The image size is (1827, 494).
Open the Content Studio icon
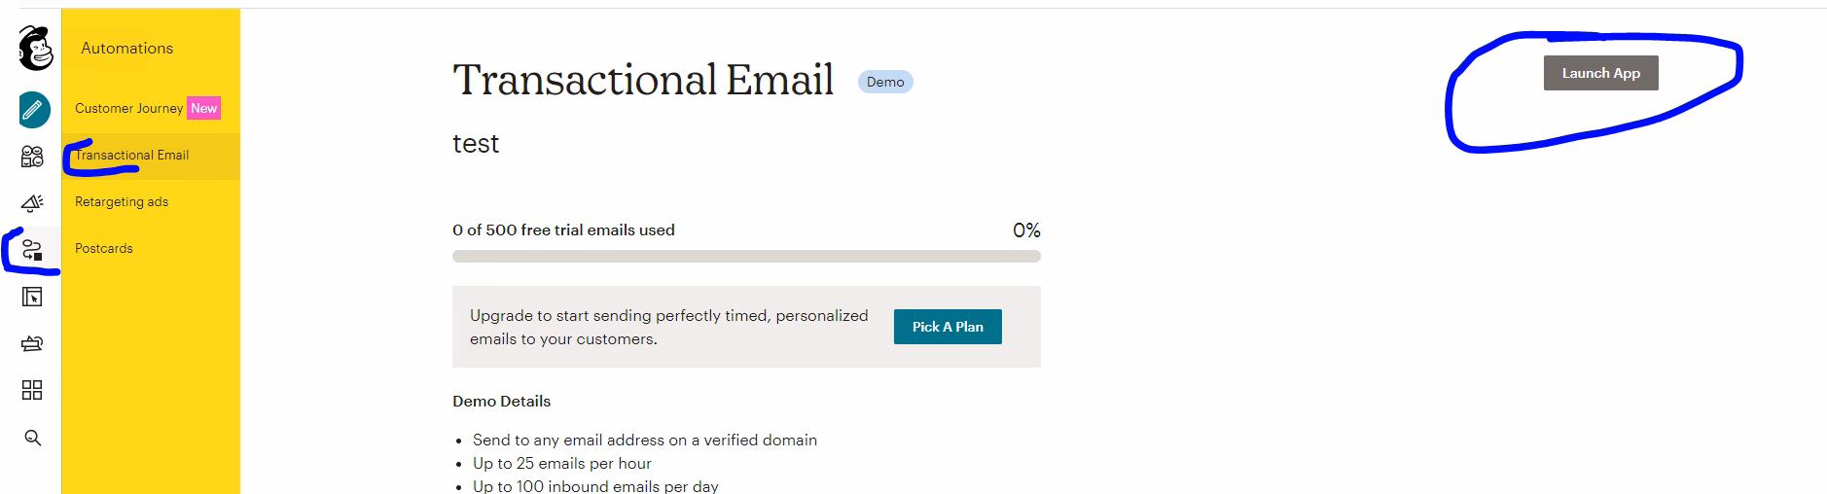click(32, 343)
